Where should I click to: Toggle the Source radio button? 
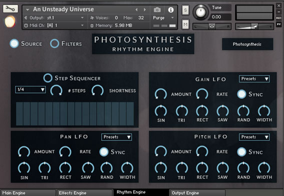(x=14, y=43)
